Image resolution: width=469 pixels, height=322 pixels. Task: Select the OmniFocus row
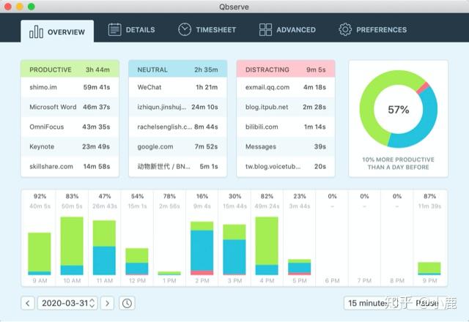pos(70,127)
